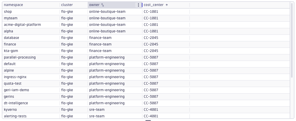Click the cost_center ascending sort arrow

[167, 5]
